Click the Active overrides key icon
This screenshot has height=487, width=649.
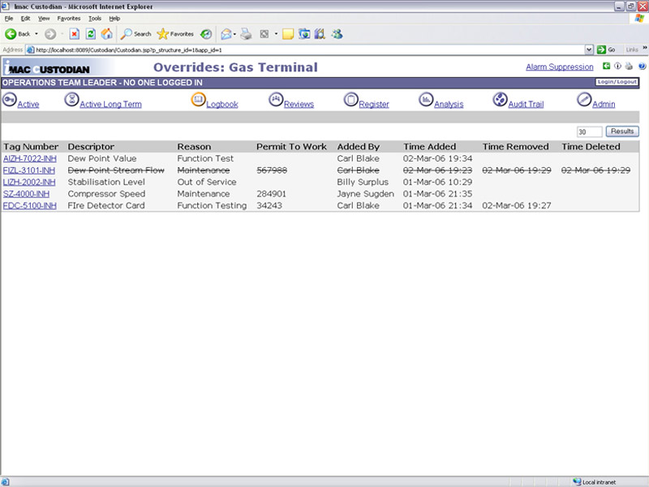tap(9, 100)
